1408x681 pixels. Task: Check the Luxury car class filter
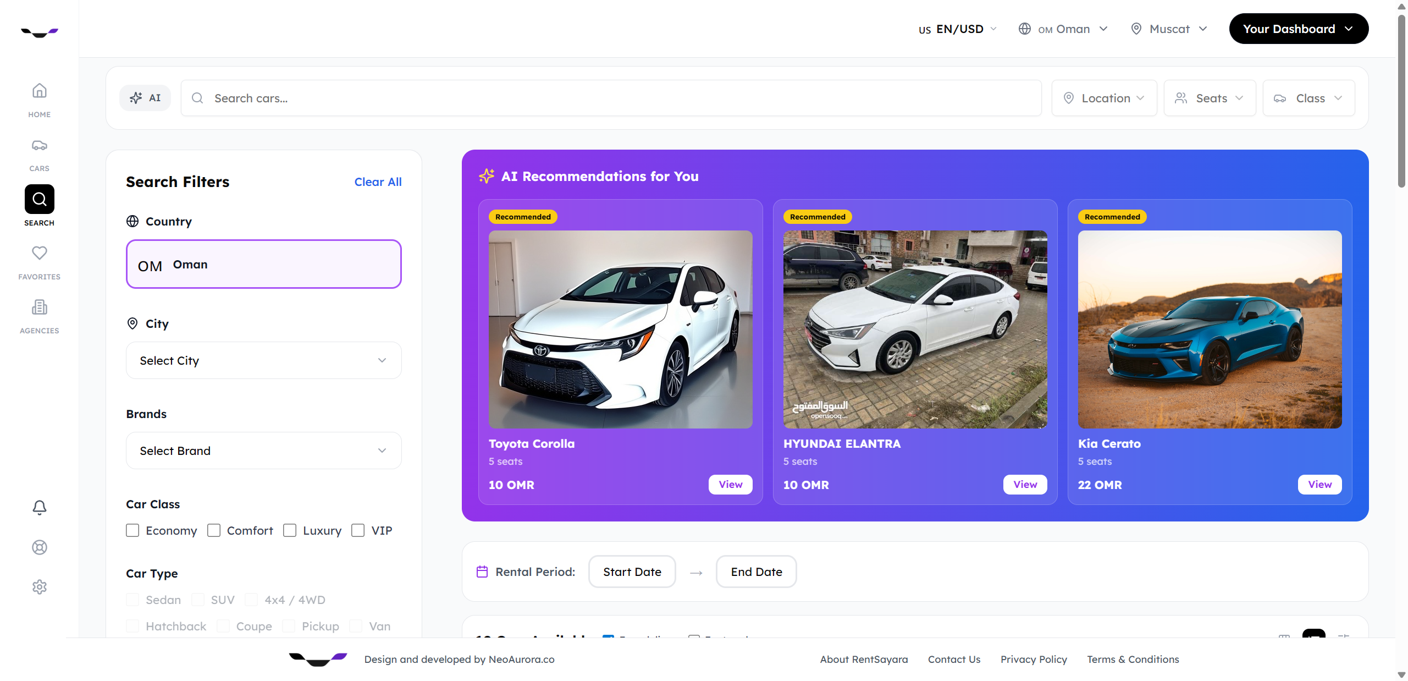290,530
